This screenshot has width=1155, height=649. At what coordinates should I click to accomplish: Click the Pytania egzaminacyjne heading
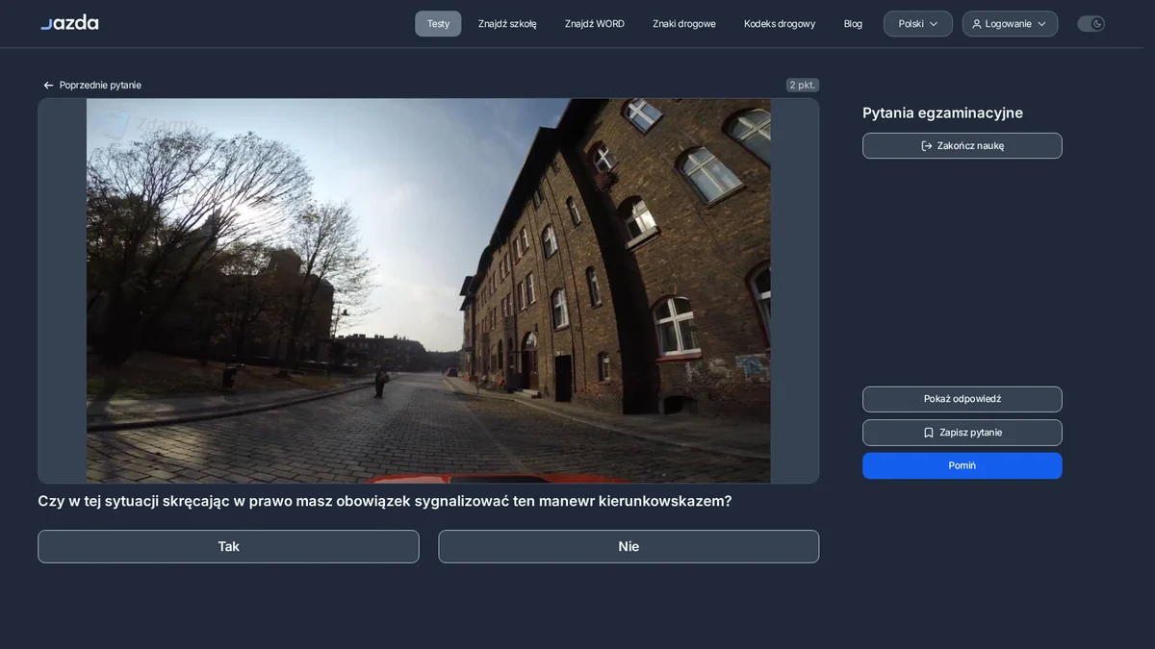tap(942, 112)
